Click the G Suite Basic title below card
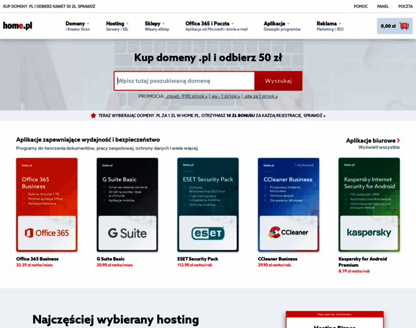This screenshot has width=416, height=328. coord(111,259)
